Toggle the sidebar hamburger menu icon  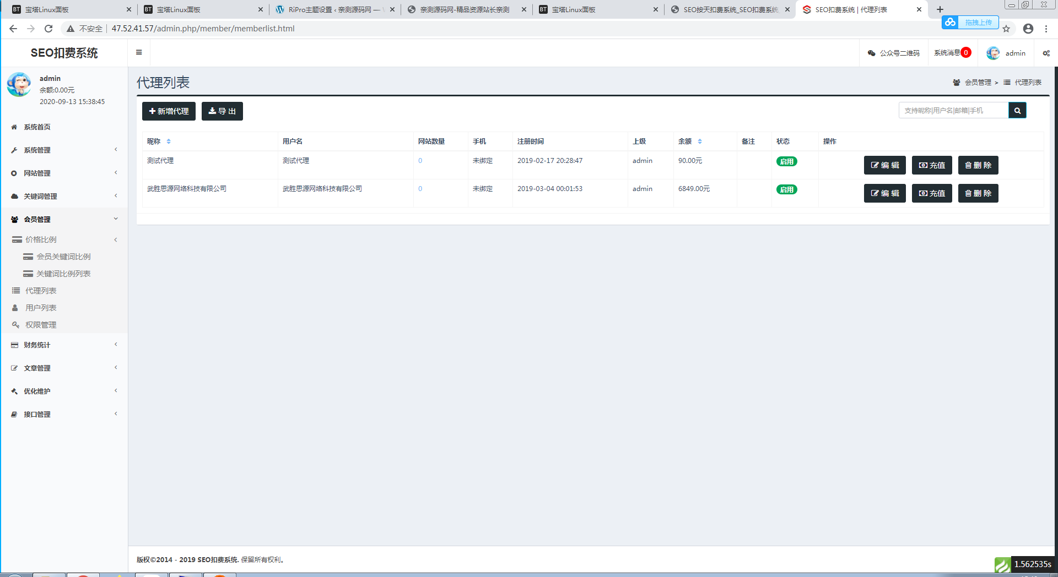[139, 52]
